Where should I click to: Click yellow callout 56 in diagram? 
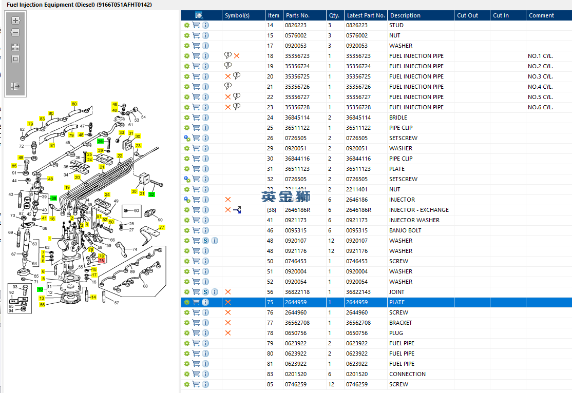42,305
